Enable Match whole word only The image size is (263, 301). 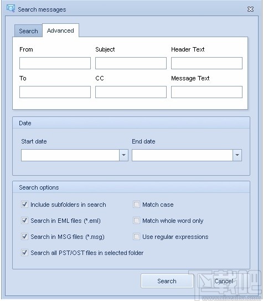137,221
